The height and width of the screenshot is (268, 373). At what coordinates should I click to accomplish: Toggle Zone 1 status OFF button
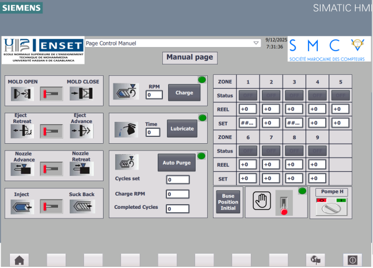coord(248,95)
